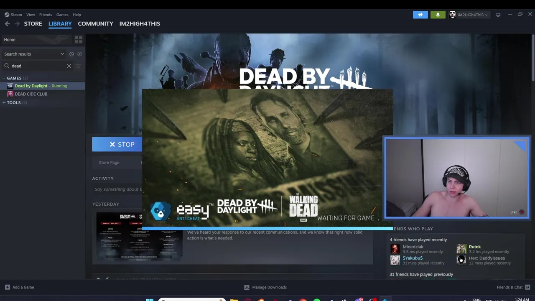Switch to the LIBRARY tab
This screenshot has width=535, height=301.
[60, 24]
